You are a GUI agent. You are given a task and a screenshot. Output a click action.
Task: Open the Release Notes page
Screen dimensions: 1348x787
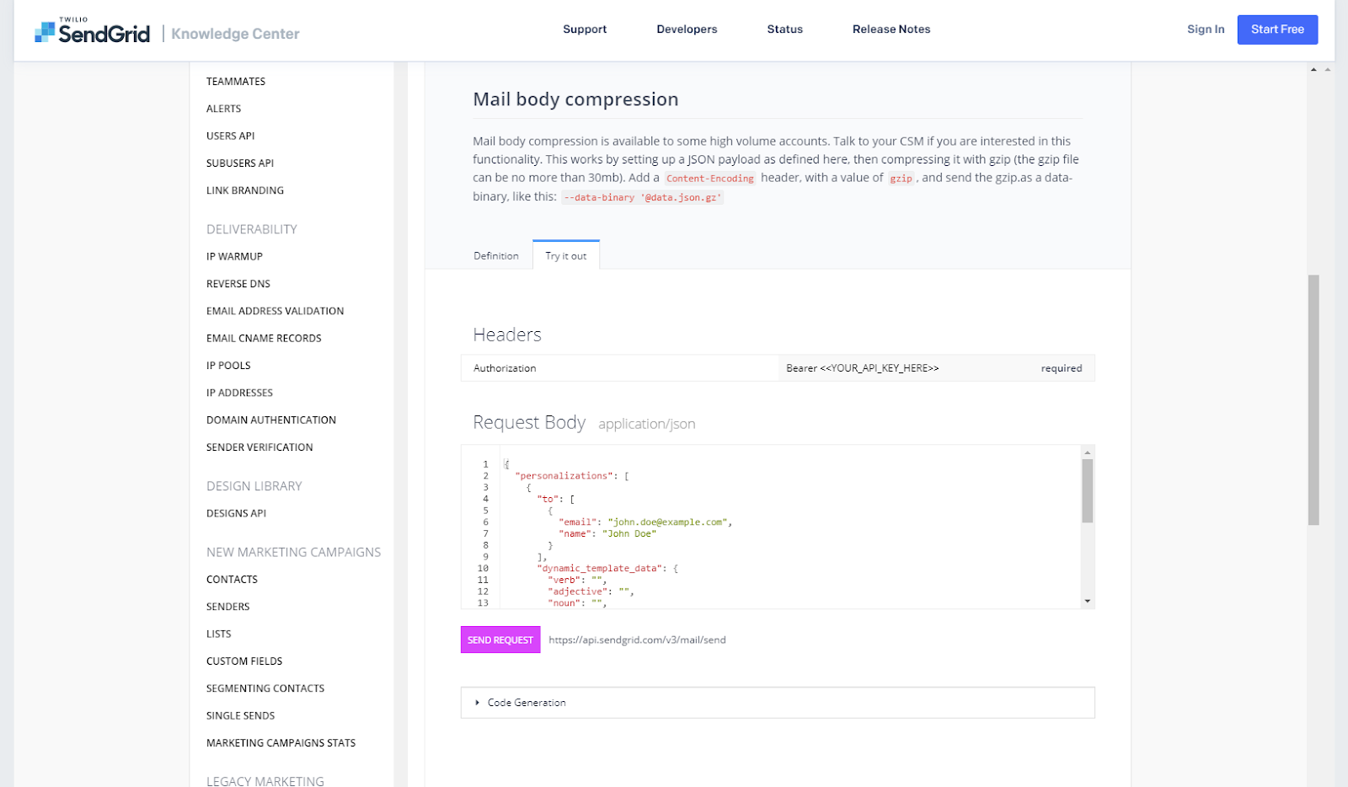[891, 29]
